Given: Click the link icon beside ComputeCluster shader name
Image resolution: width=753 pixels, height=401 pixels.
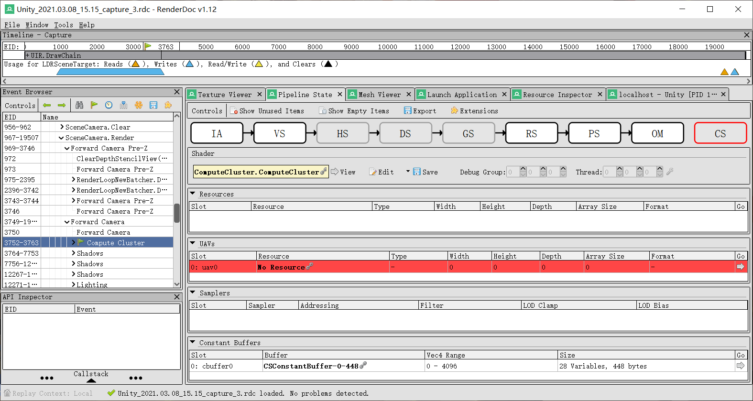Looking at the screenshot, I should tap(324, 172).
